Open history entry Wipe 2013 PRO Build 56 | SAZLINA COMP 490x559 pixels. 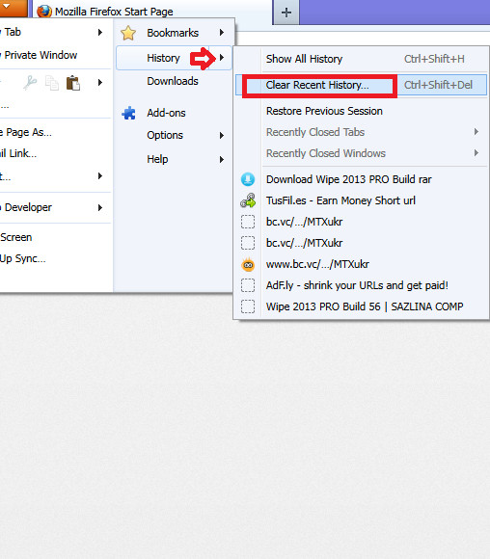[361, 306]
